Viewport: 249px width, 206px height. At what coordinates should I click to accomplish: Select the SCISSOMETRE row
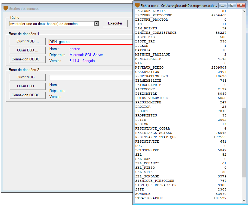click(x=181, y=150)
